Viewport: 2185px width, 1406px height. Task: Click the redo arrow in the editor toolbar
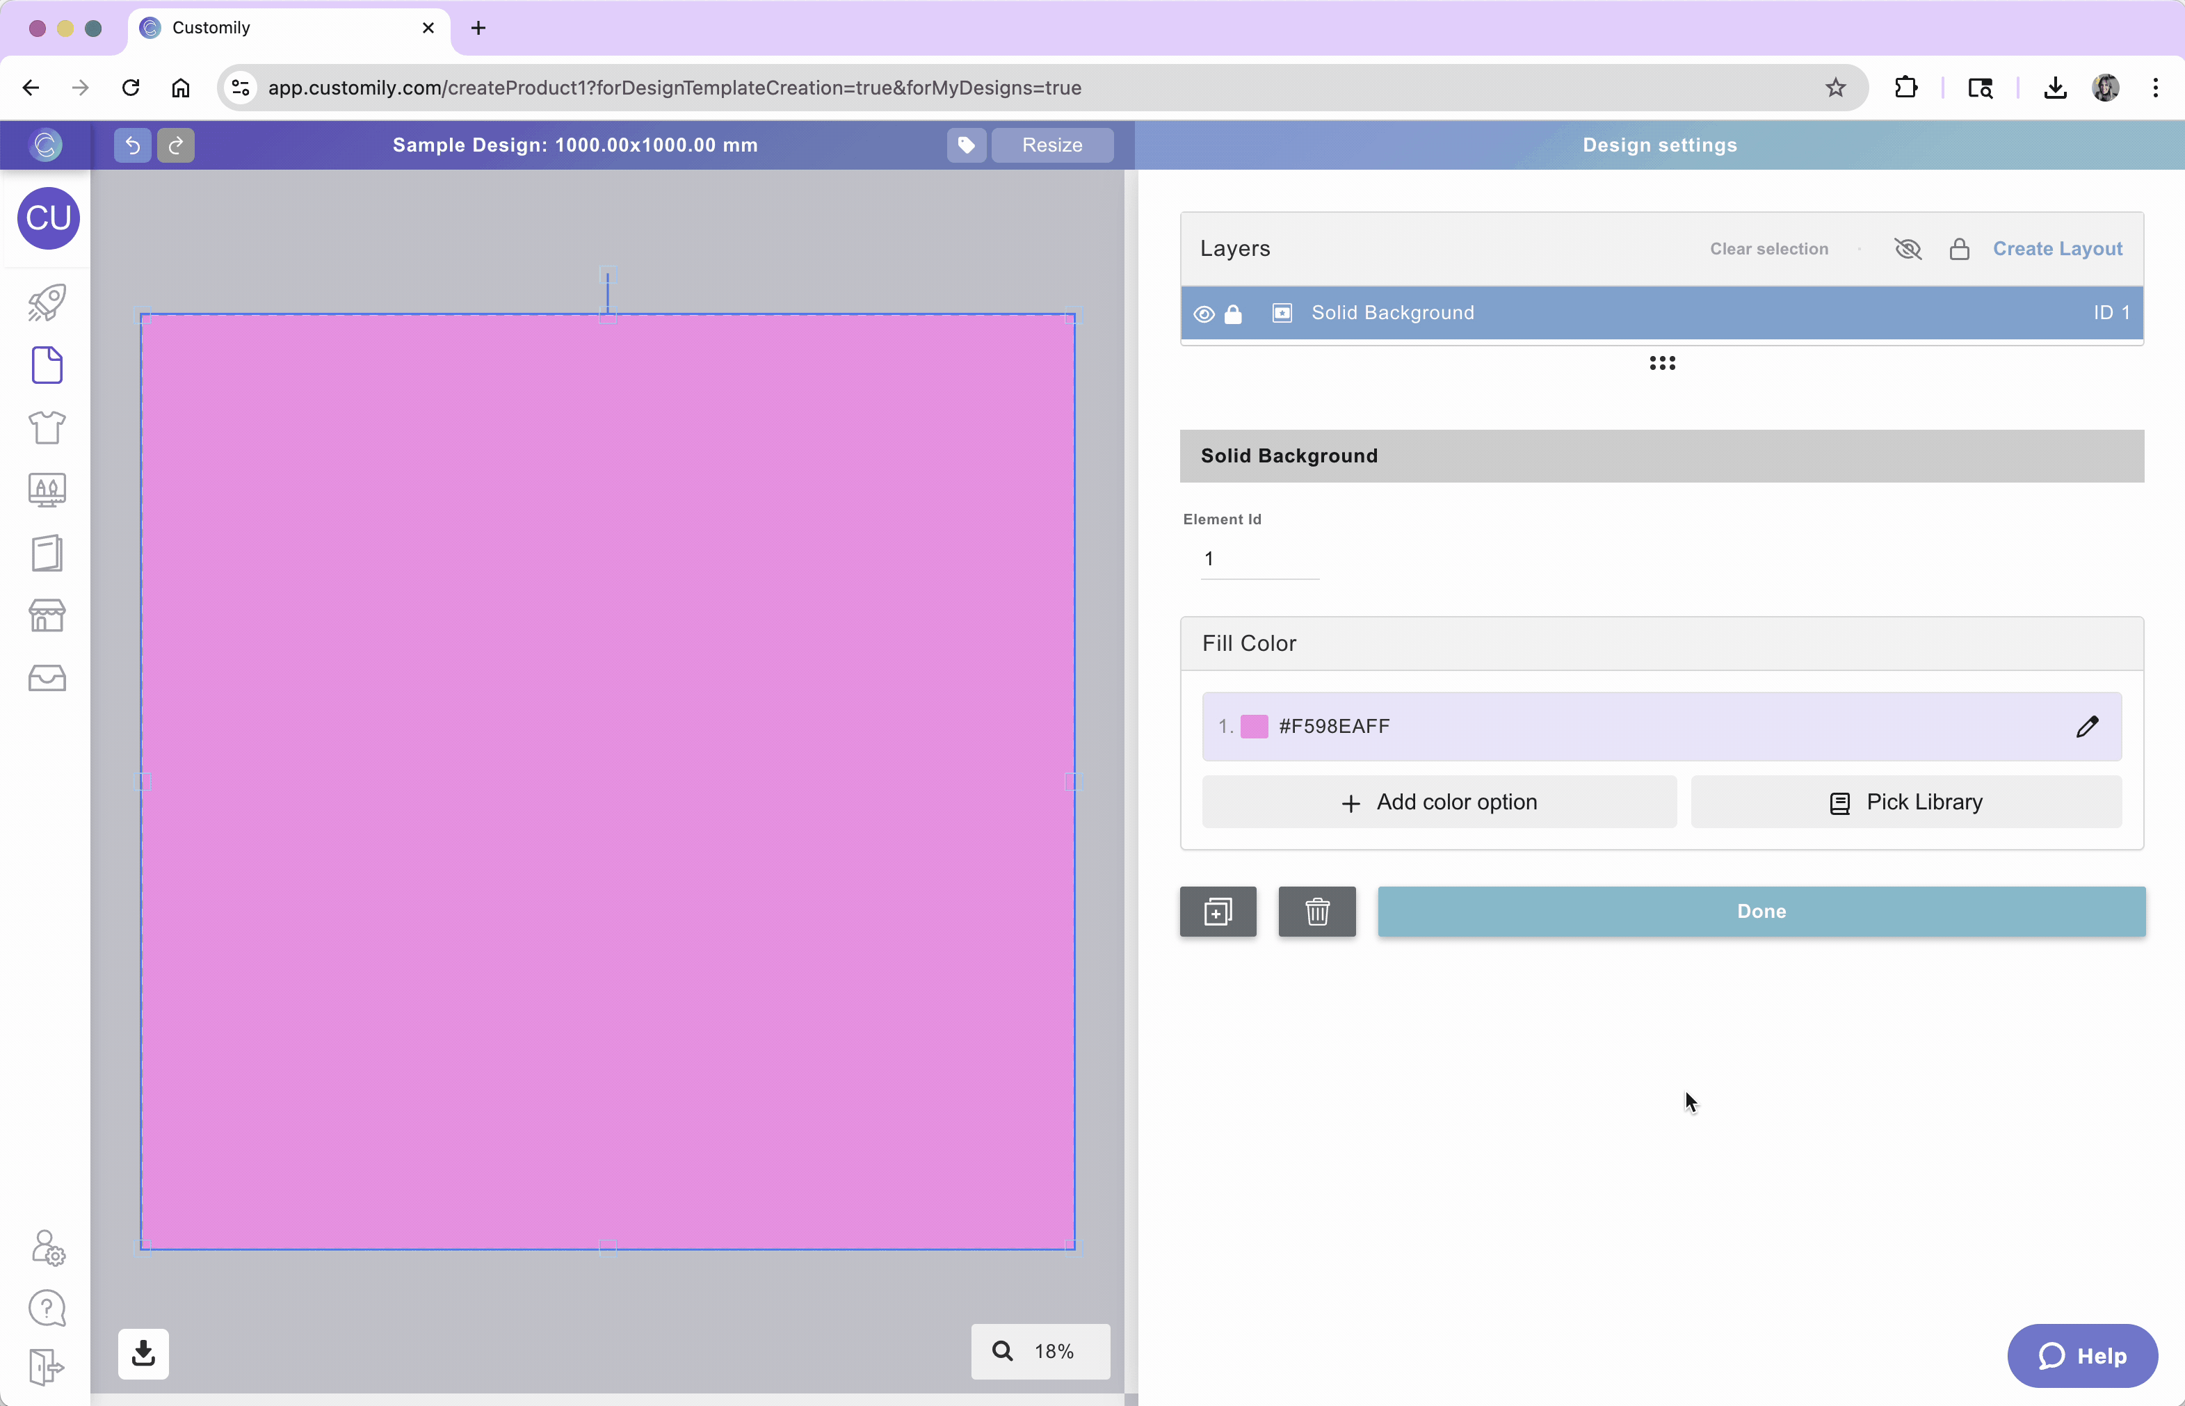(x=175, y=145)
